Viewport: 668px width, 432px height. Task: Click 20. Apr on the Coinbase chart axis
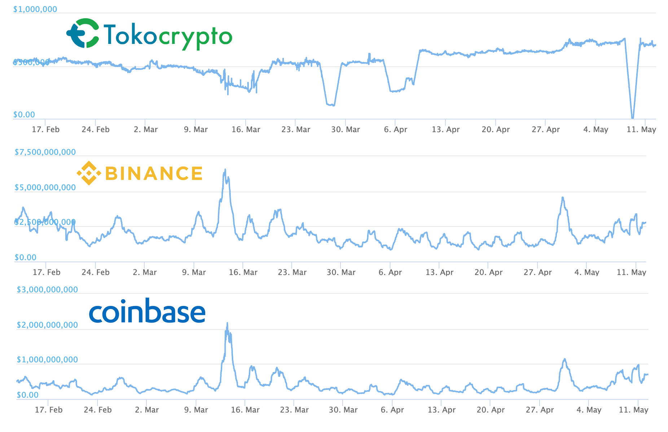coord(491,410)
